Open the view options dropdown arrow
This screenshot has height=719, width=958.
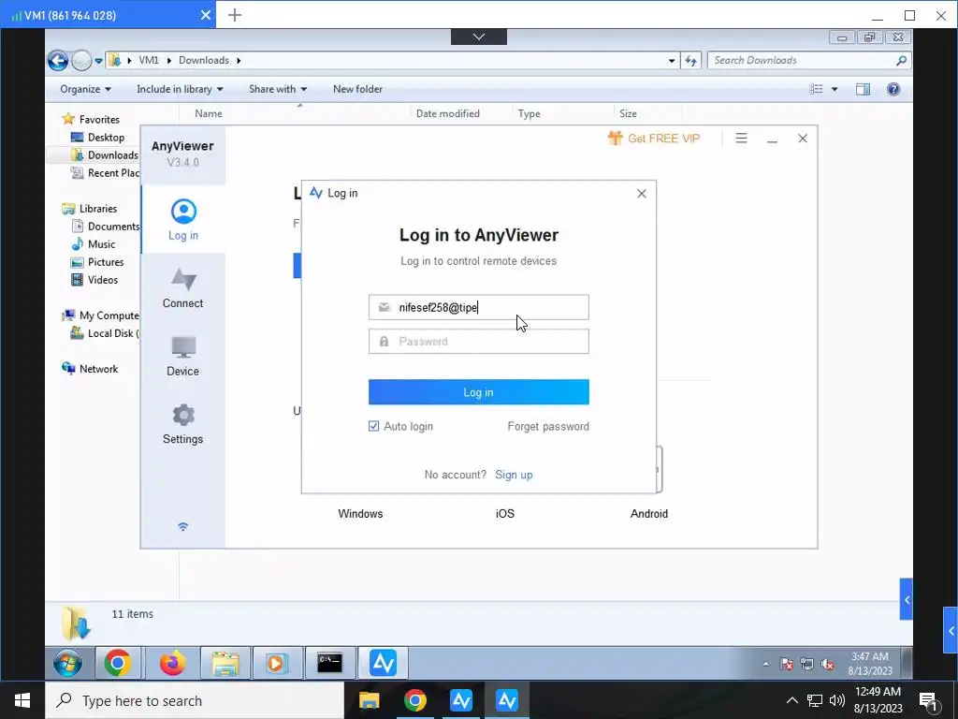[x=835, y=89]
